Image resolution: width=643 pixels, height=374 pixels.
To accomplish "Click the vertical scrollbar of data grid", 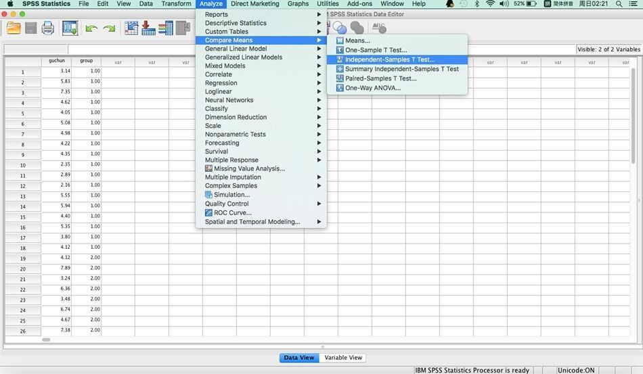I will point(633,115).
